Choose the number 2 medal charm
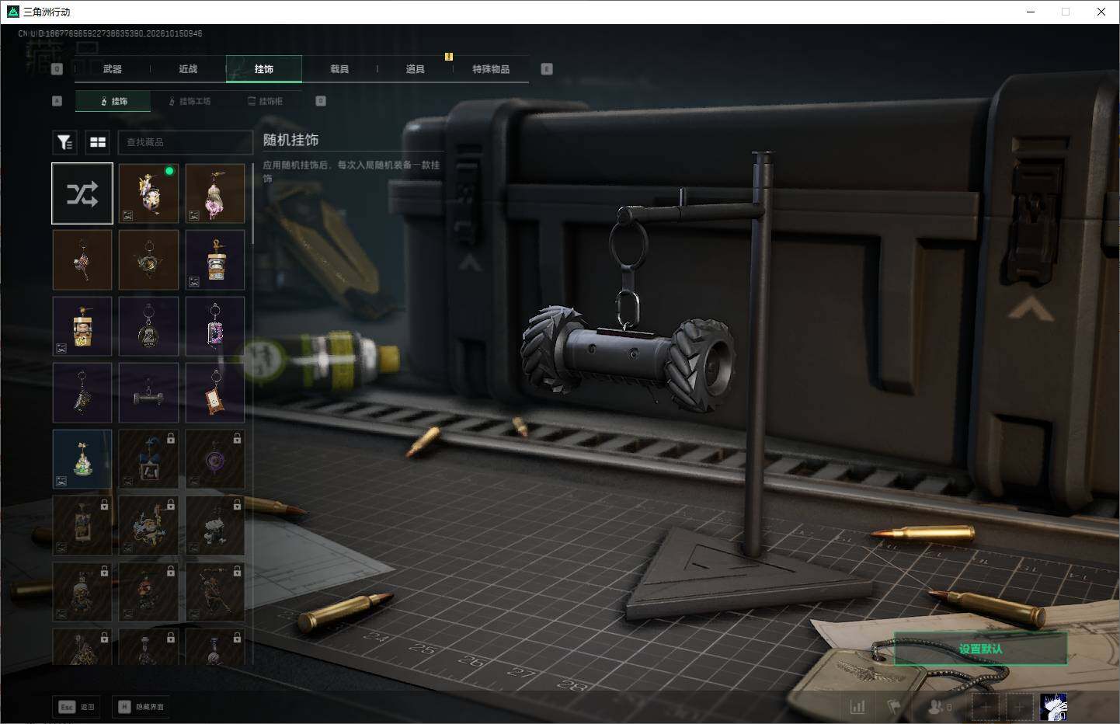The width and height of the screenshot is (1120, 724). tap(148, 327)
